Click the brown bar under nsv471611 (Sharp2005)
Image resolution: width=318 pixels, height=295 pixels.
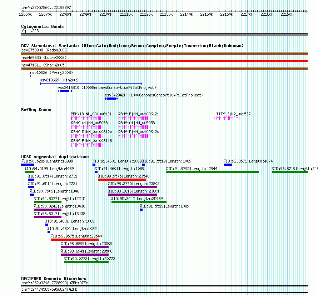pyautogui.click(x=164, y=69)
